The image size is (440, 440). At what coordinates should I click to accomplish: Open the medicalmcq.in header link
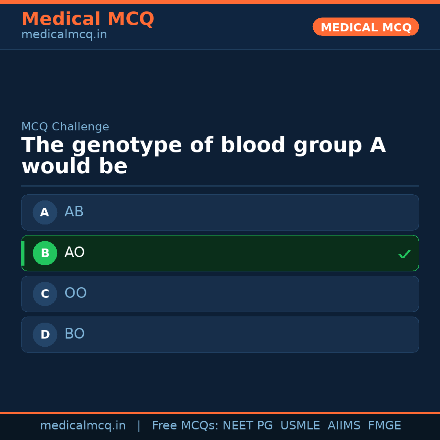[x=64, y=34]
